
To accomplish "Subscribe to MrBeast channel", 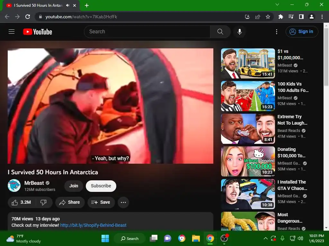I will click(x=101, y=186).
